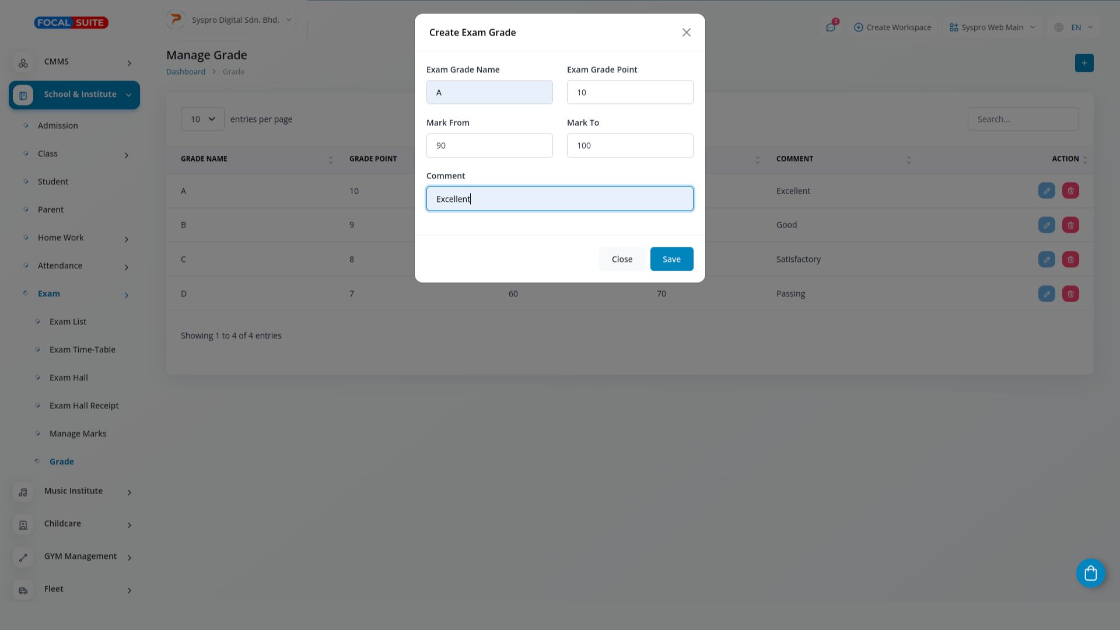Click the plus icon to add grade
This screenshot has width=1120, height=630.
(x=1084, y=63)
